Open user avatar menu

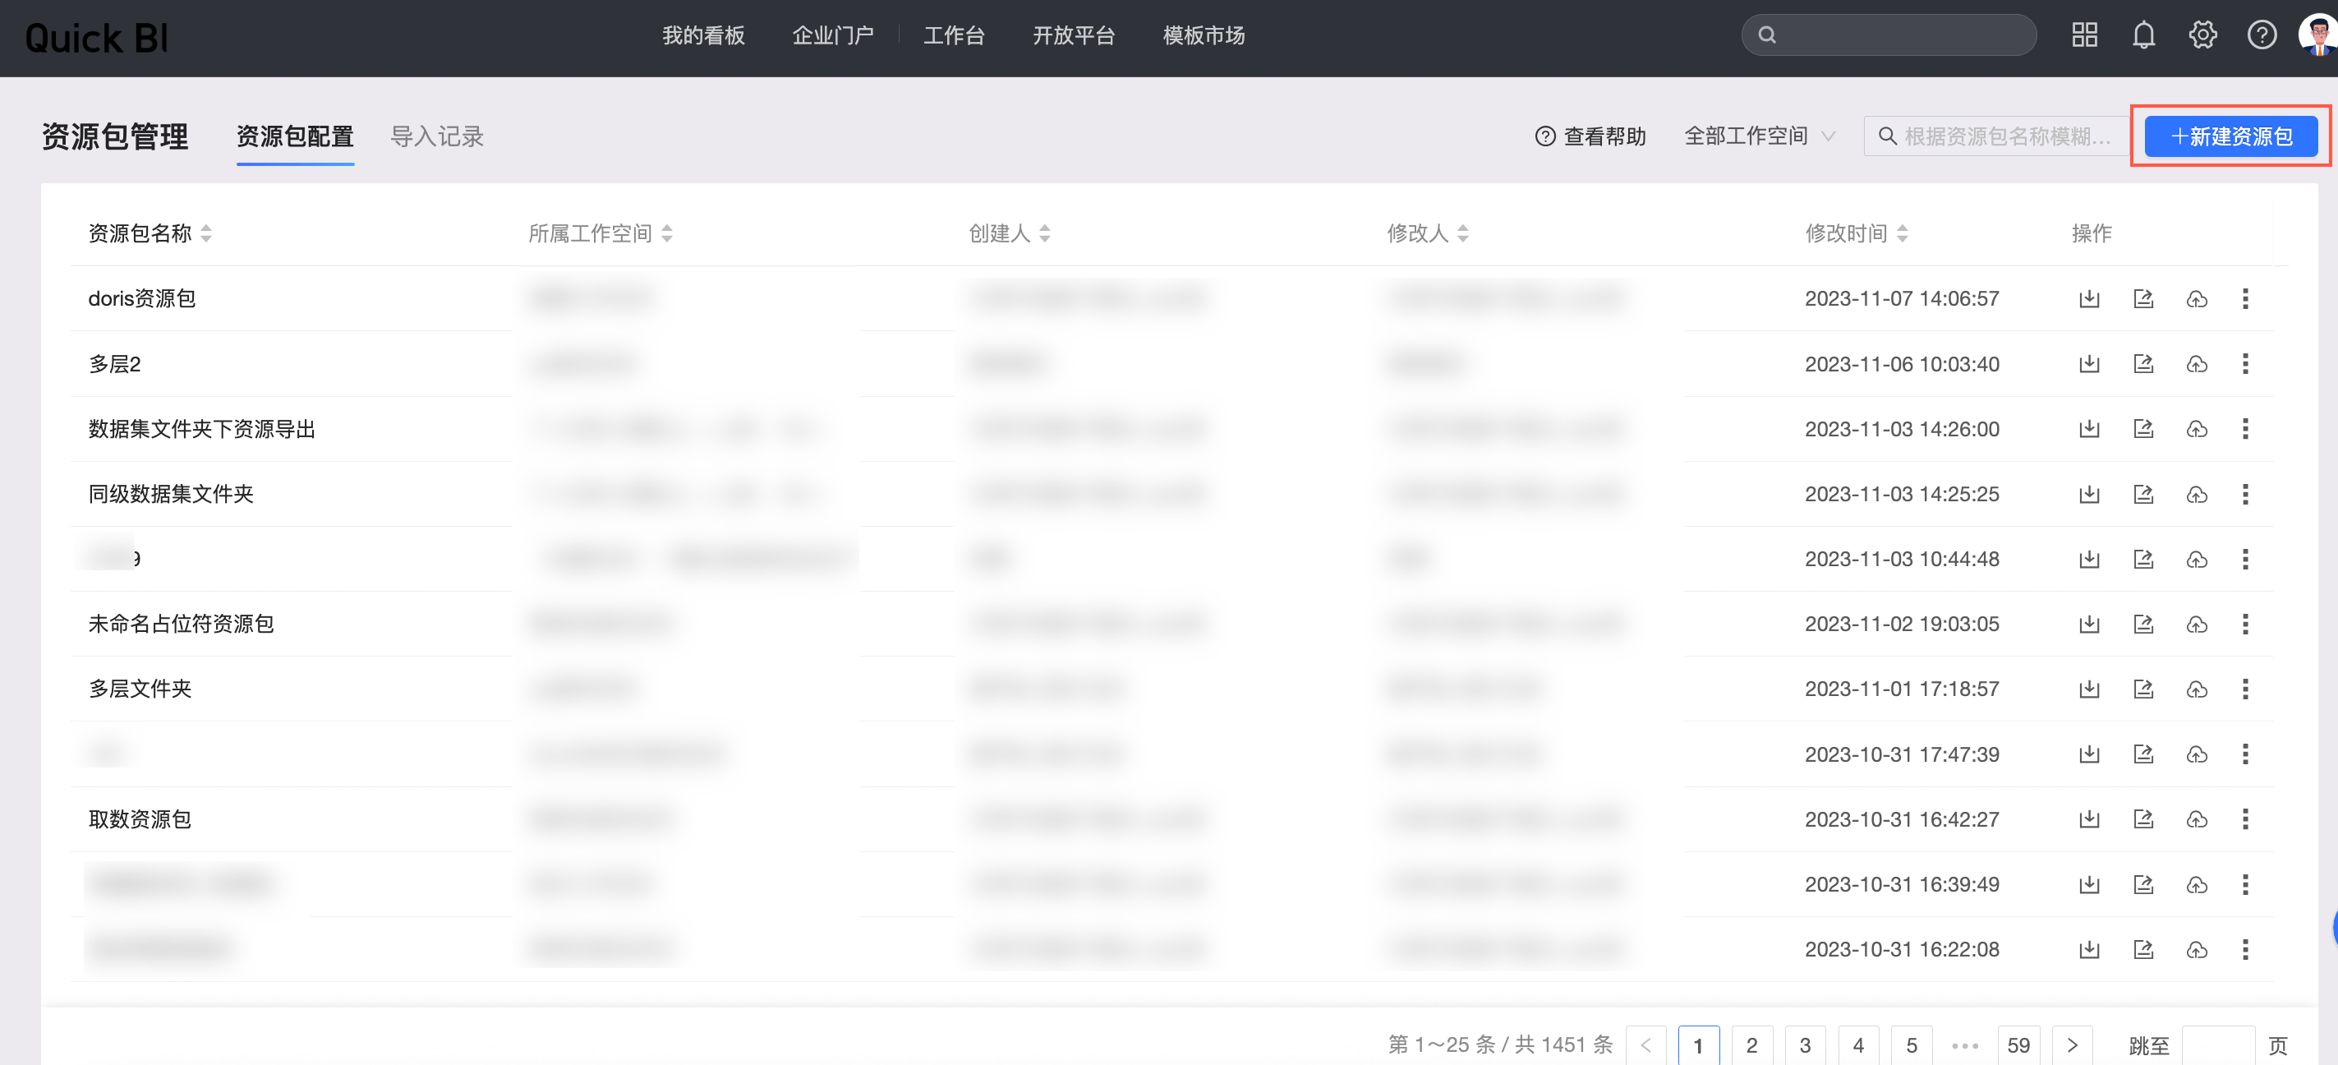pos(2317,35)
